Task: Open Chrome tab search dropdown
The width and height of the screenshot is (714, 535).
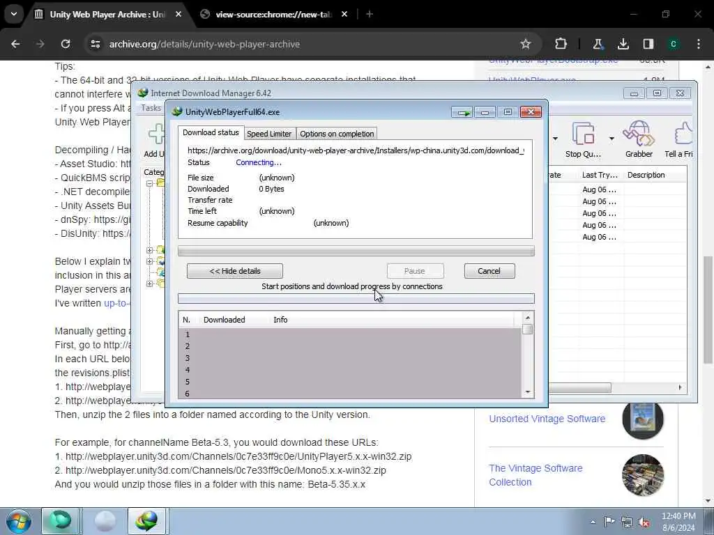Action: point(14,14)
